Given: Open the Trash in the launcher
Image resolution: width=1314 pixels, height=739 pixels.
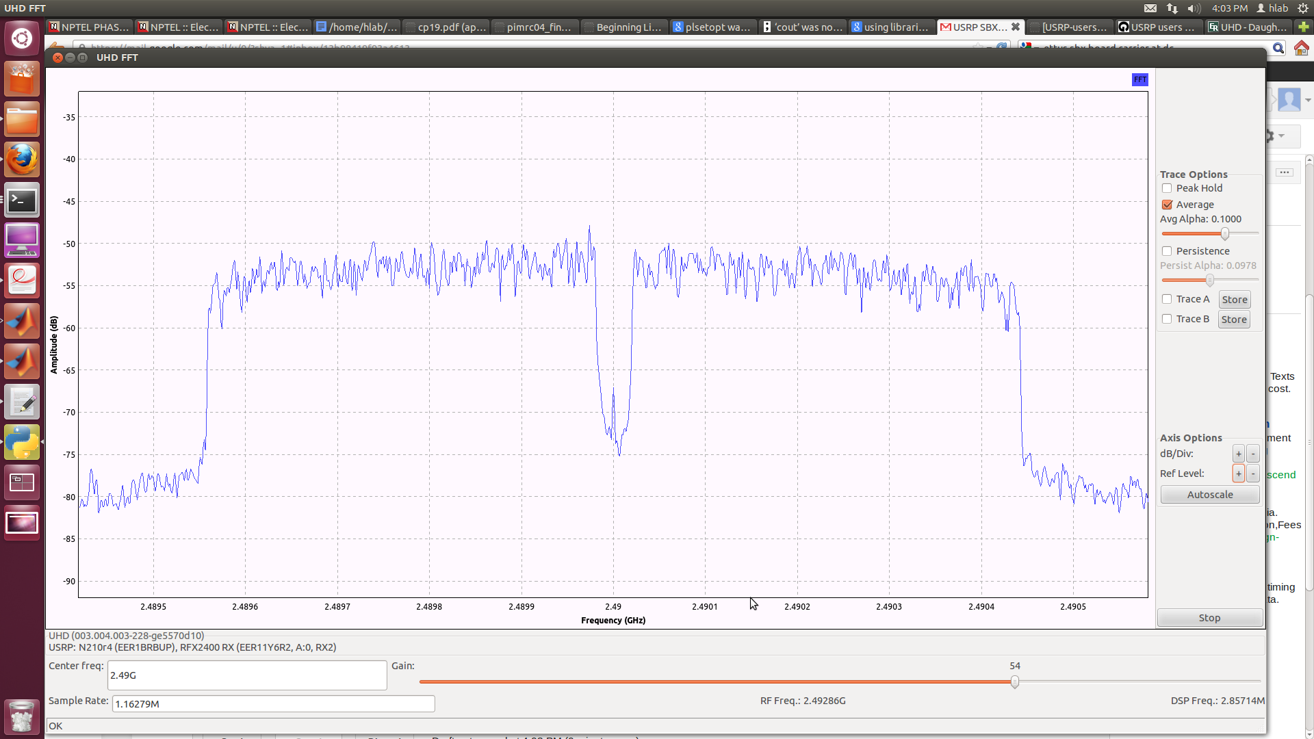Looking at the screenshot, I should coord(22,716).
